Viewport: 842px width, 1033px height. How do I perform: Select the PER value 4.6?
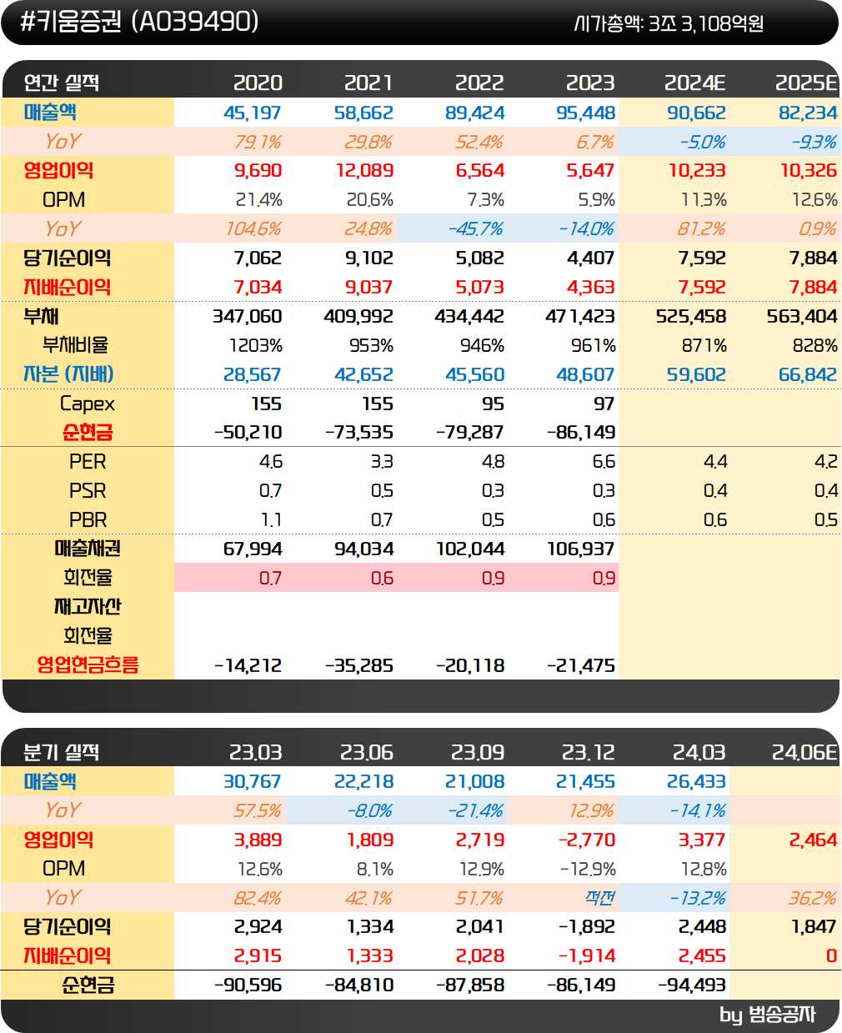click(x=270, y=462)
